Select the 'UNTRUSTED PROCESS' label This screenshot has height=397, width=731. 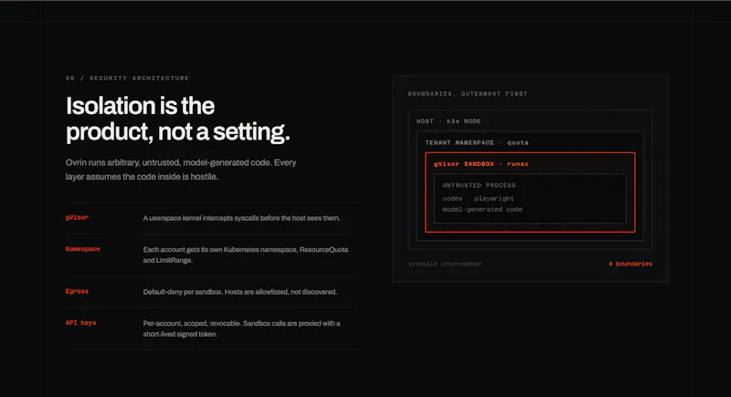[479, 185]
